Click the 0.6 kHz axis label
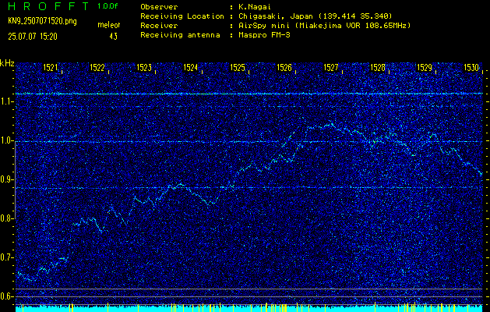The image size is (490, 312). click(5, 296)
